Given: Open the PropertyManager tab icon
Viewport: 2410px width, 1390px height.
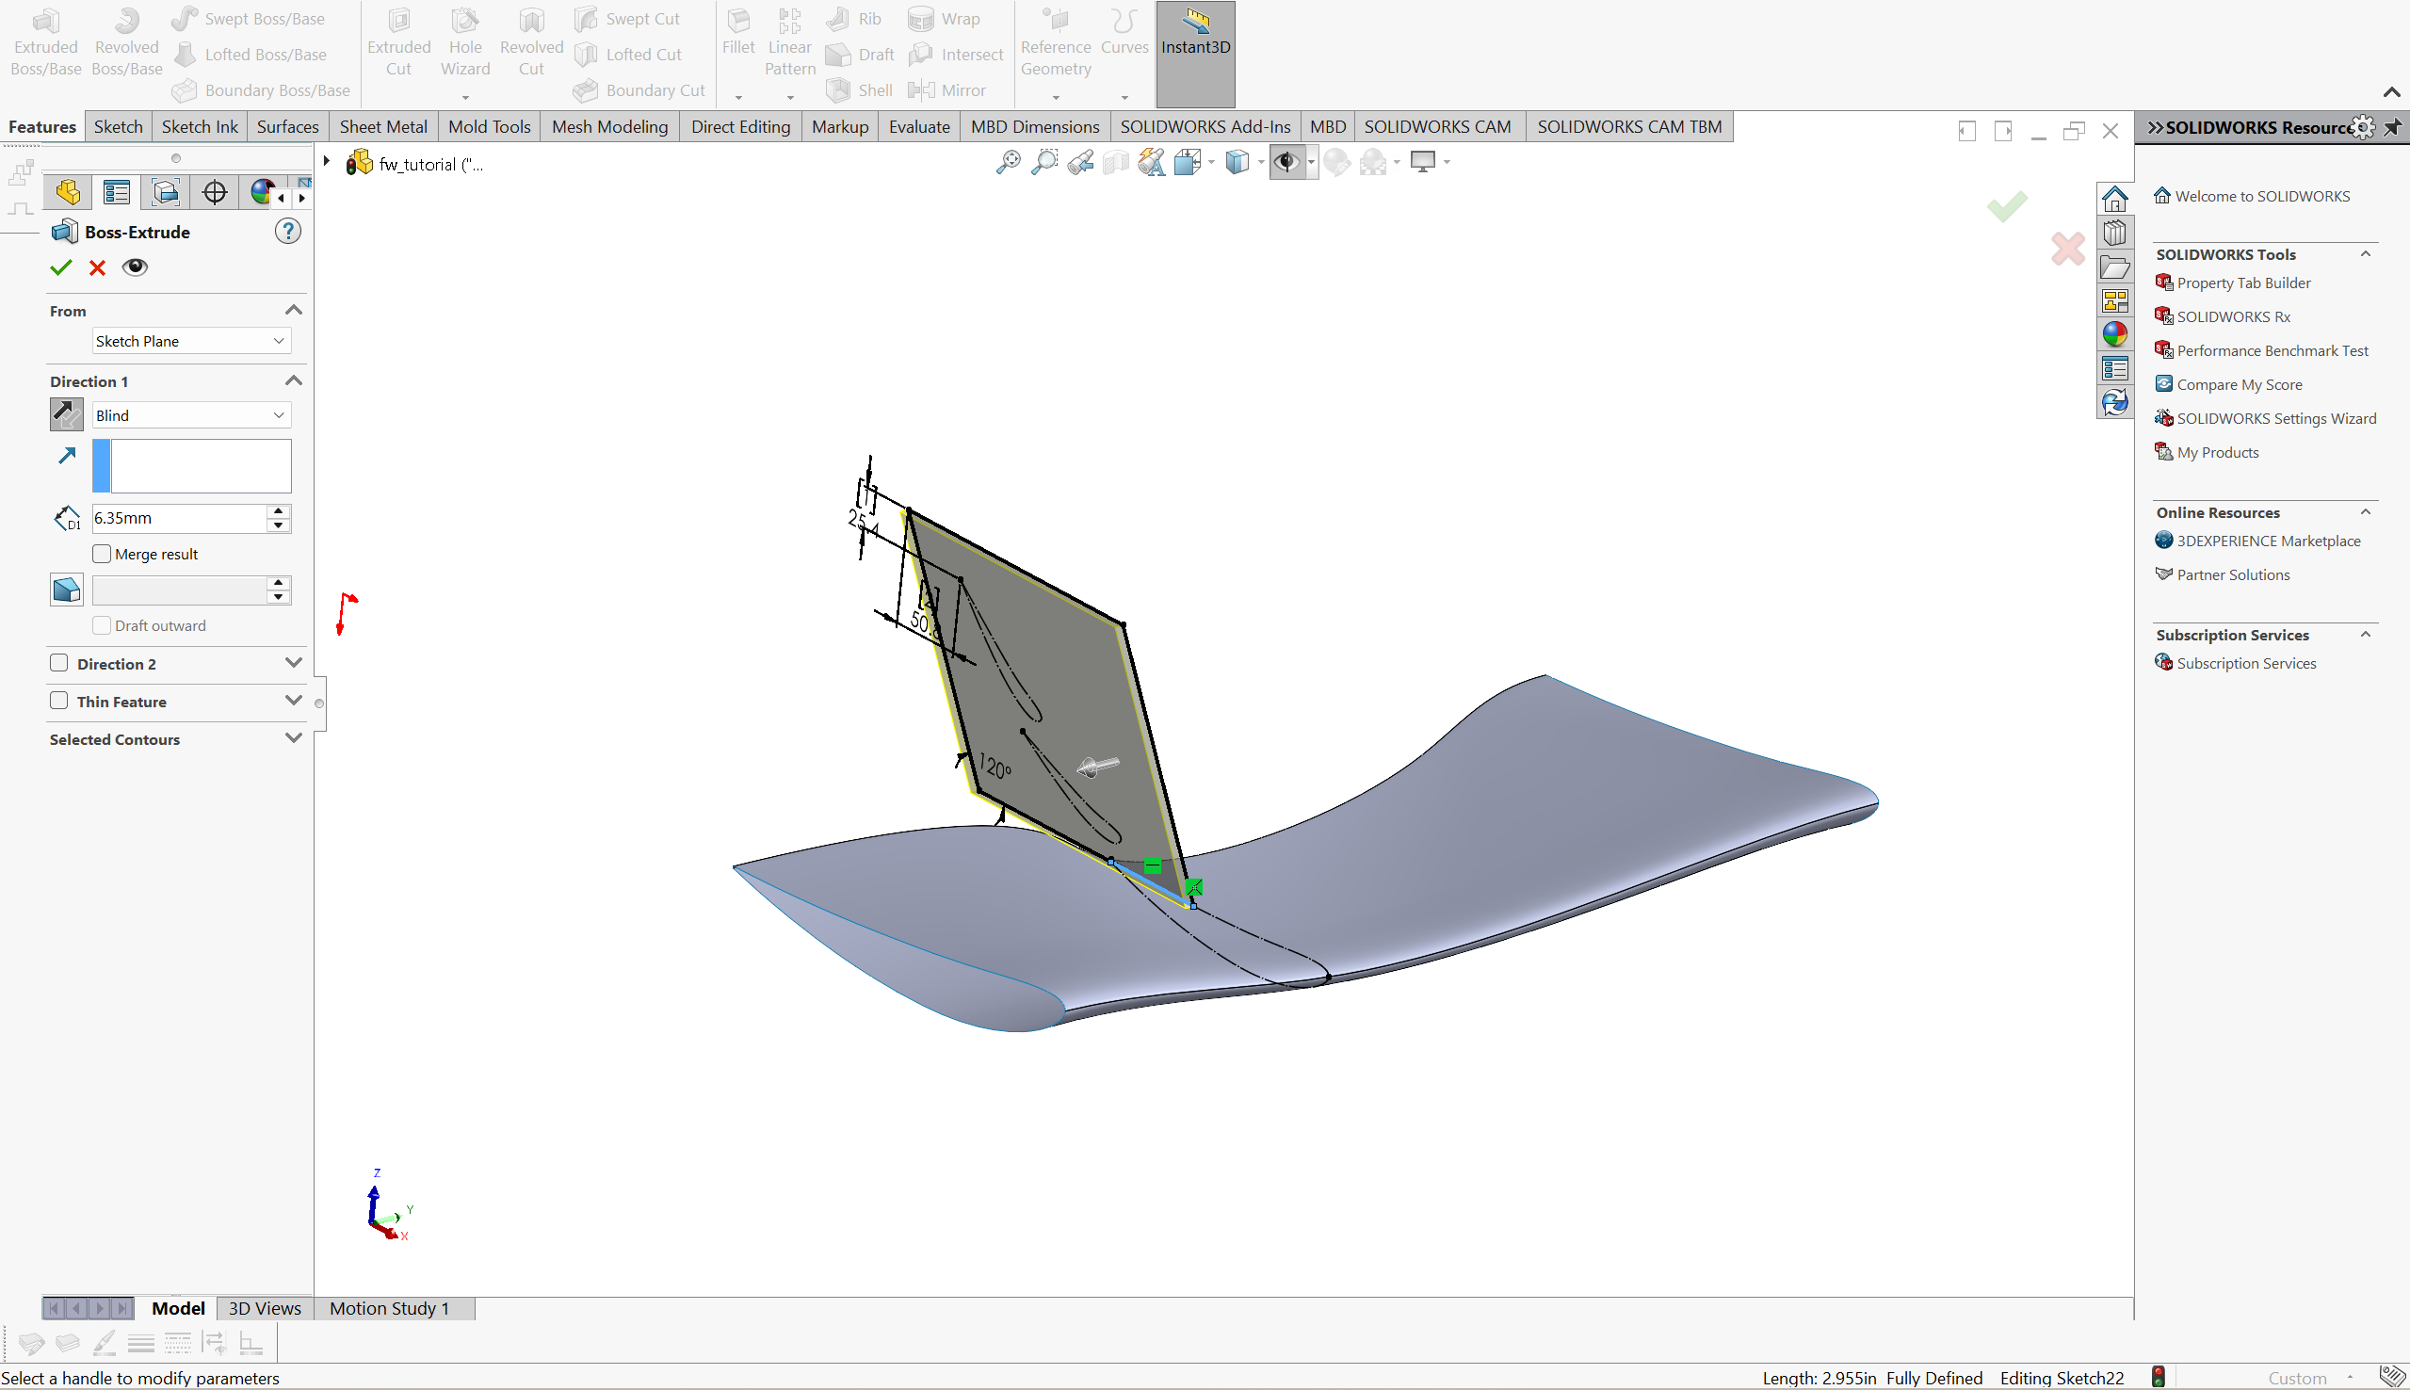Looking at the screenshot, I should tap(117, 193).
